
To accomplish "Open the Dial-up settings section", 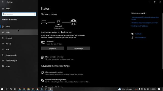I will [19, 44].
